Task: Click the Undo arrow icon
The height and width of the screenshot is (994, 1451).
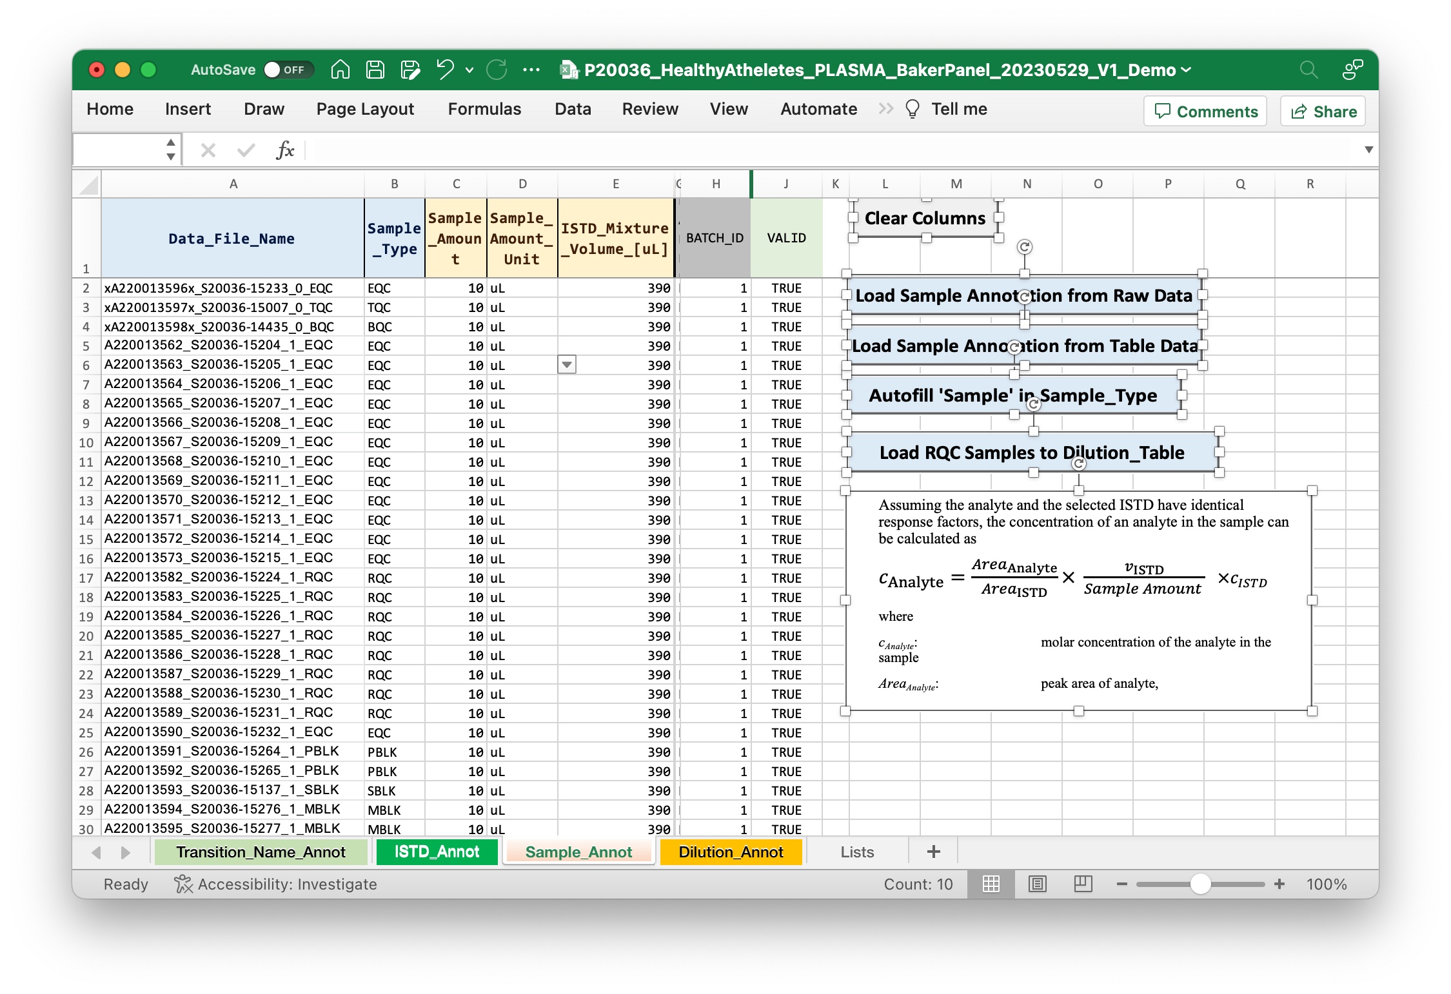Action: click(x=446, y=70)
